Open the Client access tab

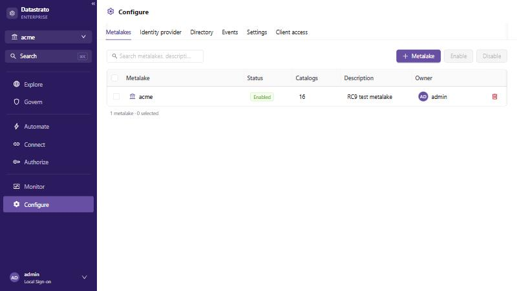click(292, 32)
